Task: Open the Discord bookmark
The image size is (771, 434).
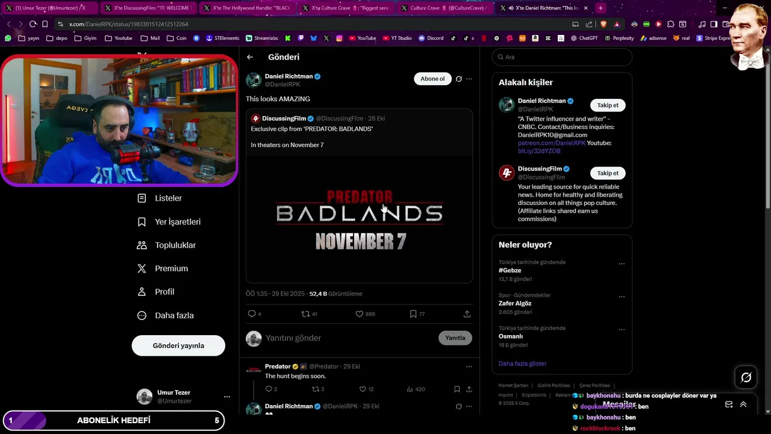Action: pos(430,38)
